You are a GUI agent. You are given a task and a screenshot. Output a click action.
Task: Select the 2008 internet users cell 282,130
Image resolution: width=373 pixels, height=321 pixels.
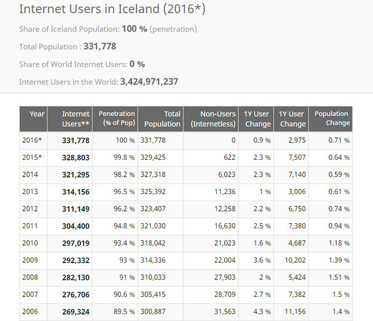point(76,277)
